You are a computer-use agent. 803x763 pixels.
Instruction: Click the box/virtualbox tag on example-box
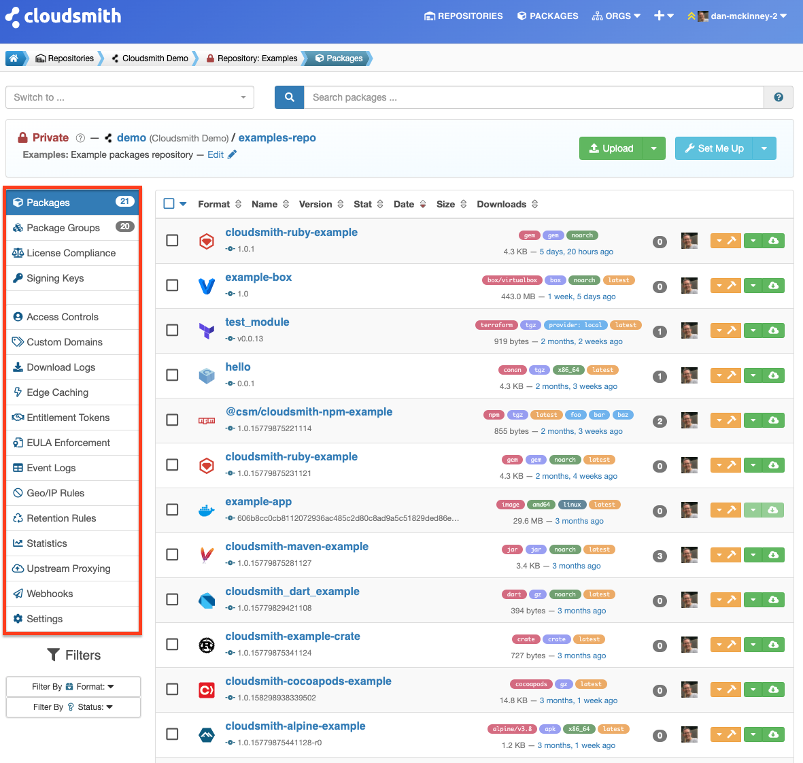(512, 280)
